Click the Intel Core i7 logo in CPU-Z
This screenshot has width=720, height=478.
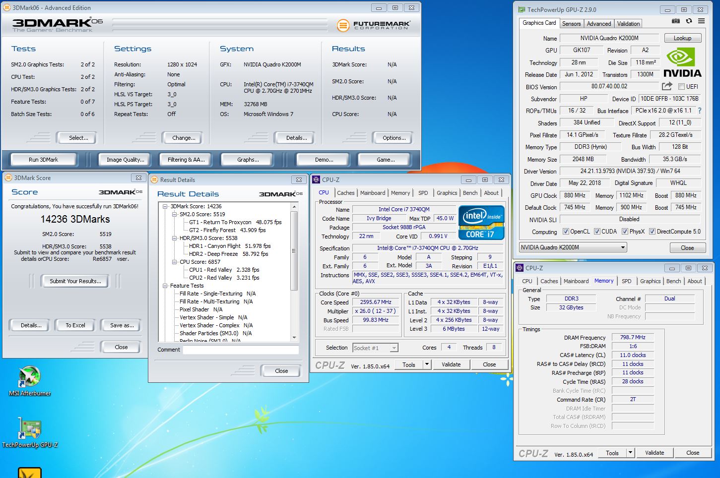click(481, 223)
